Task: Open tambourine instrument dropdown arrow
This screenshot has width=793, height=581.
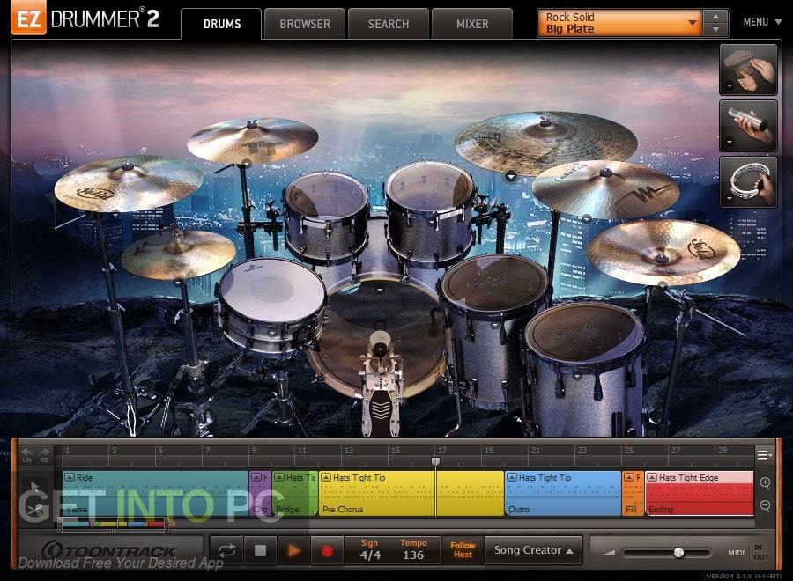Action: [x=730, y=199]
